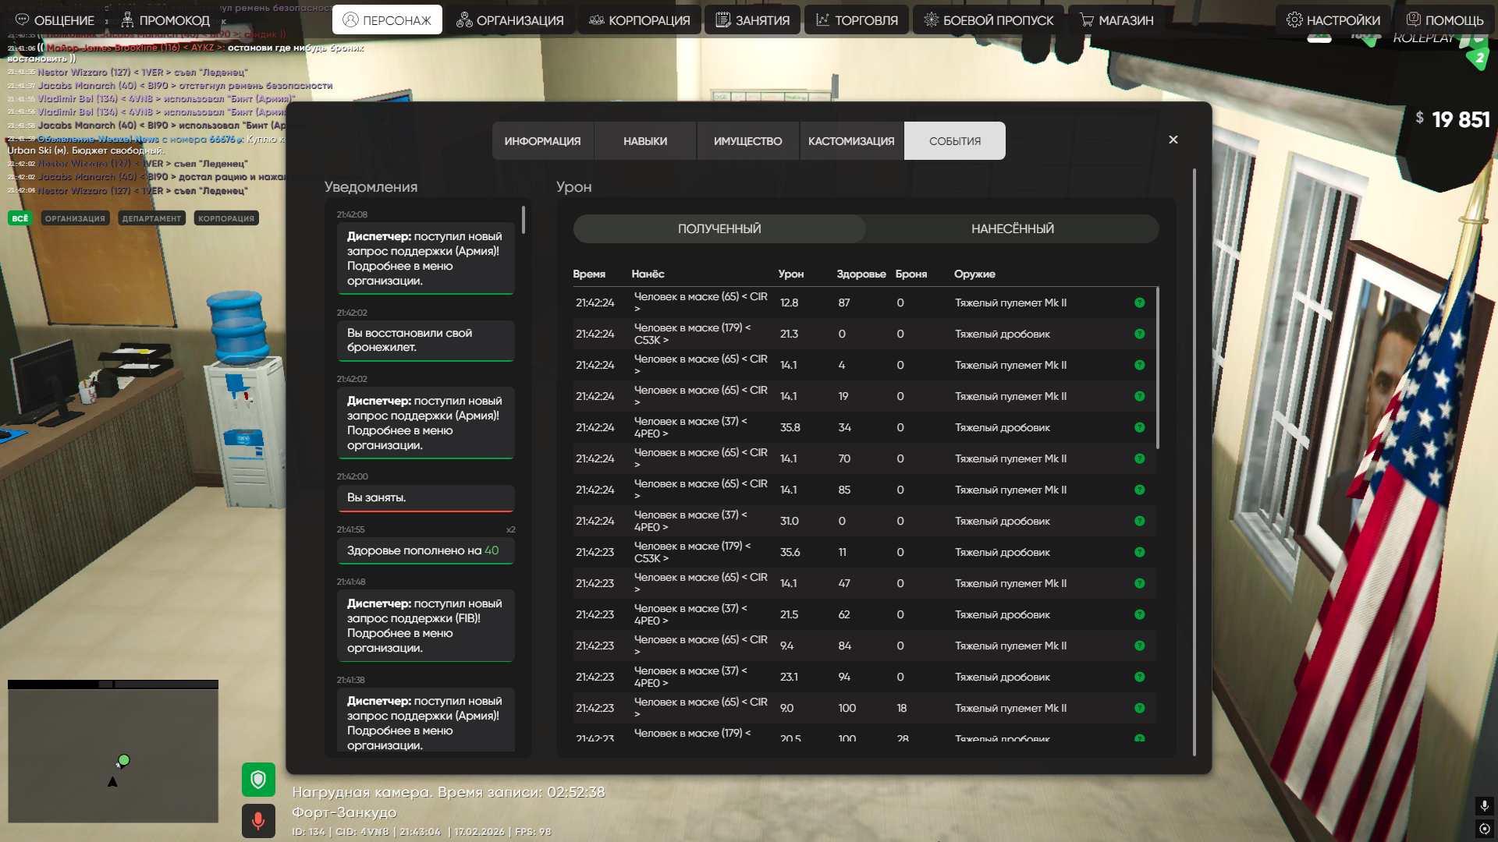The image size is (1498, 842).
Task: Filter chat by Корпорация
Action: 225,218
